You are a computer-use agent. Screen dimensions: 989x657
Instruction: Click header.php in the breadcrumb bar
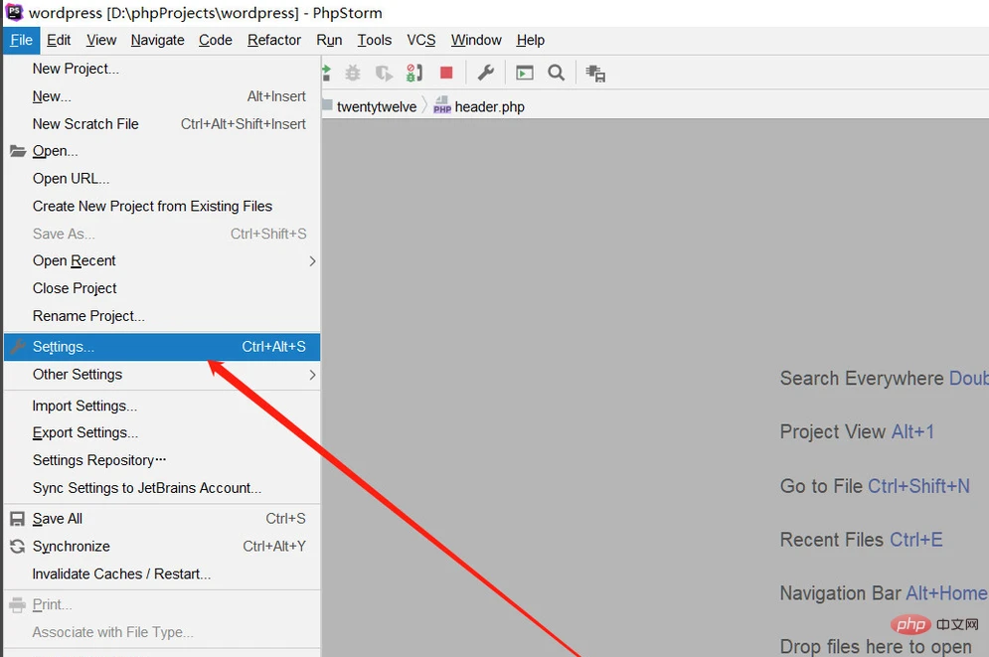pyautogui.click(x=490, y=105)
